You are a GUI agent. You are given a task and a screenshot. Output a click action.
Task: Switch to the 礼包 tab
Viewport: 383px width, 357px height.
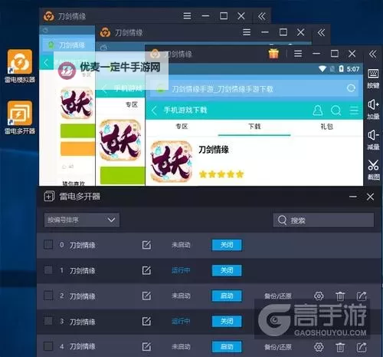click(327, 127)
